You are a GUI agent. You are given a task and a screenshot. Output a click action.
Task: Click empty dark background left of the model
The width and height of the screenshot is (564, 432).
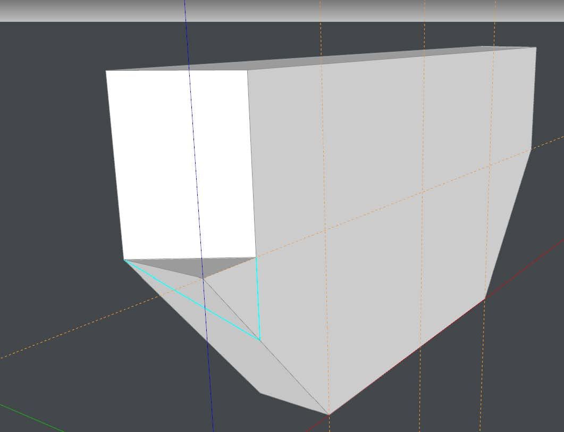(x=53, y=186)
